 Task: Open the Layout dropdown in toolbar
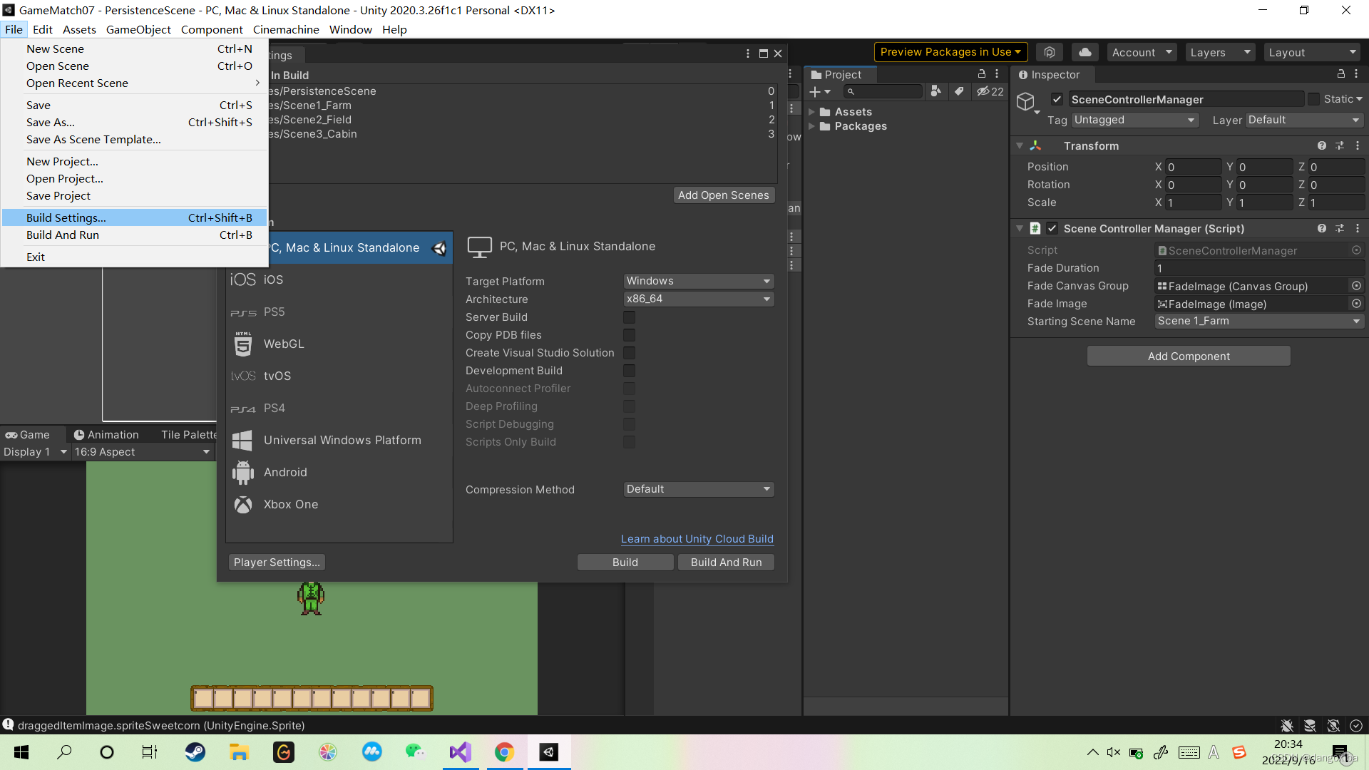[1313, 52]
